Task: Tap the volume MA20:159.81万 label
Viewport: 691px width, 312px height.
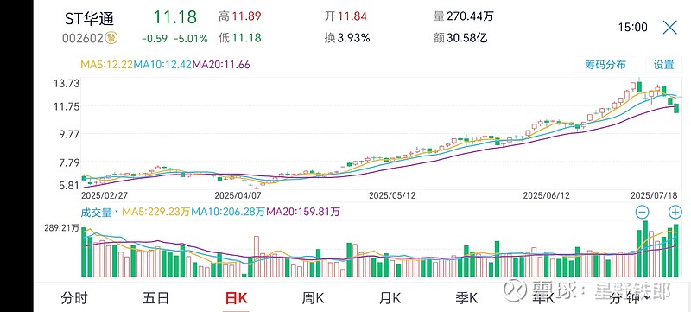Action: (x=304, y=213)
